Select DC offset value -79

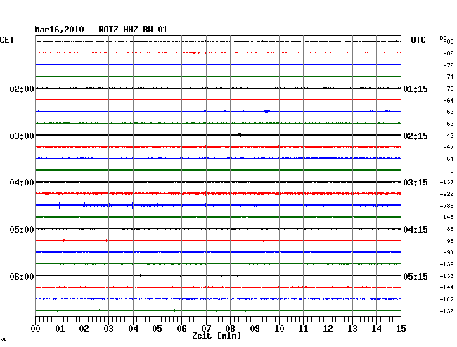pos(449,65)
